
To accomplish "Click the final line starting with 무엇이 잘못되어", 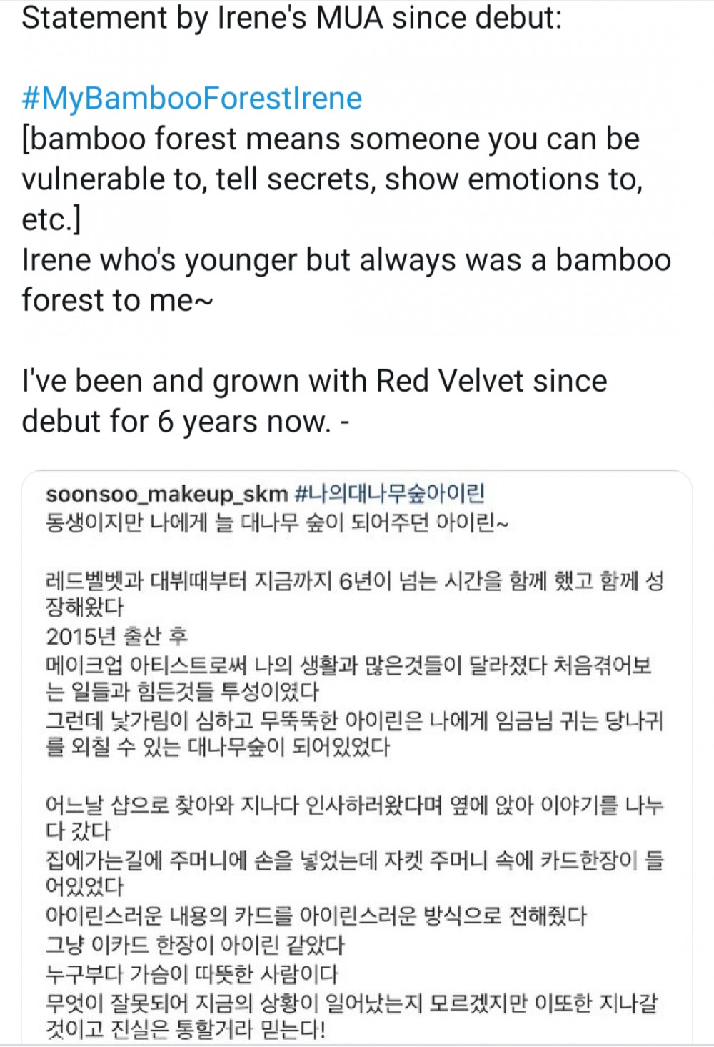I will 351,1016.
